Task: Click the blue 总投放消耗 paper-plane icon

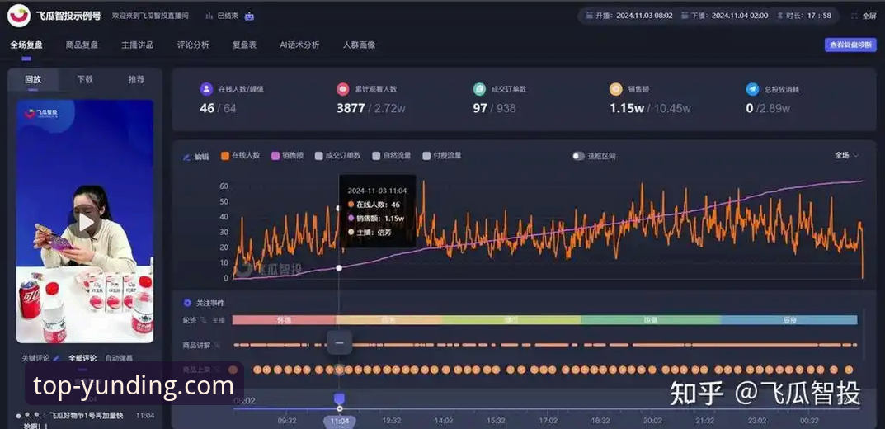Action: pyautogui.click(x=752, y=88)
